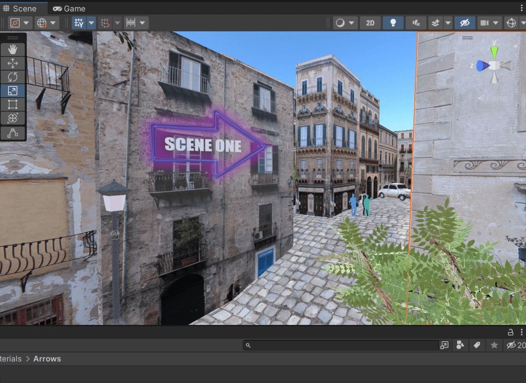Screen dimensions: 526x383
Task: Select the Hand view tool
Action: click(13, 49)
